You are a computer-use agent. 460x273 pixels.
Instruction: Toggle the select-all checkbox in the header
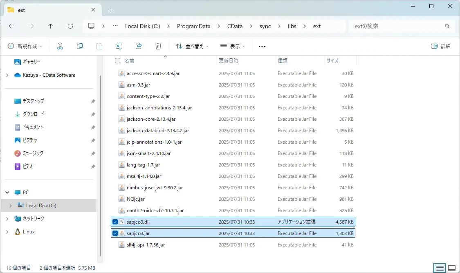(117, 60)
